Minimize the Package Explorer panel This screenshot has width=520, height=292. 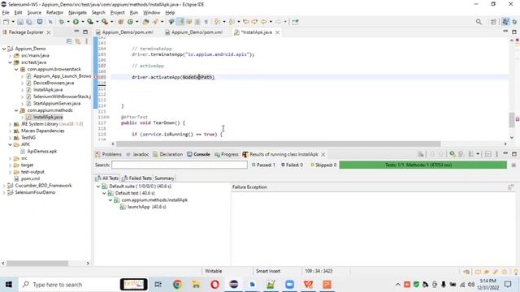[76, 32]
